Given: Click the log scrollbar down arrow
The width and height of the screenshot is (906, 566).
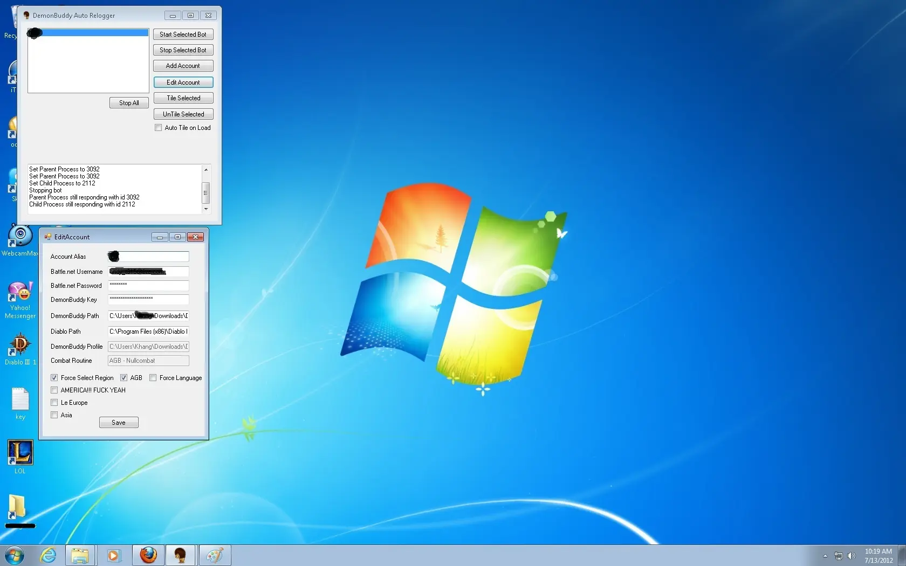Looking at the screenshot, I should [x=206, y=209].
